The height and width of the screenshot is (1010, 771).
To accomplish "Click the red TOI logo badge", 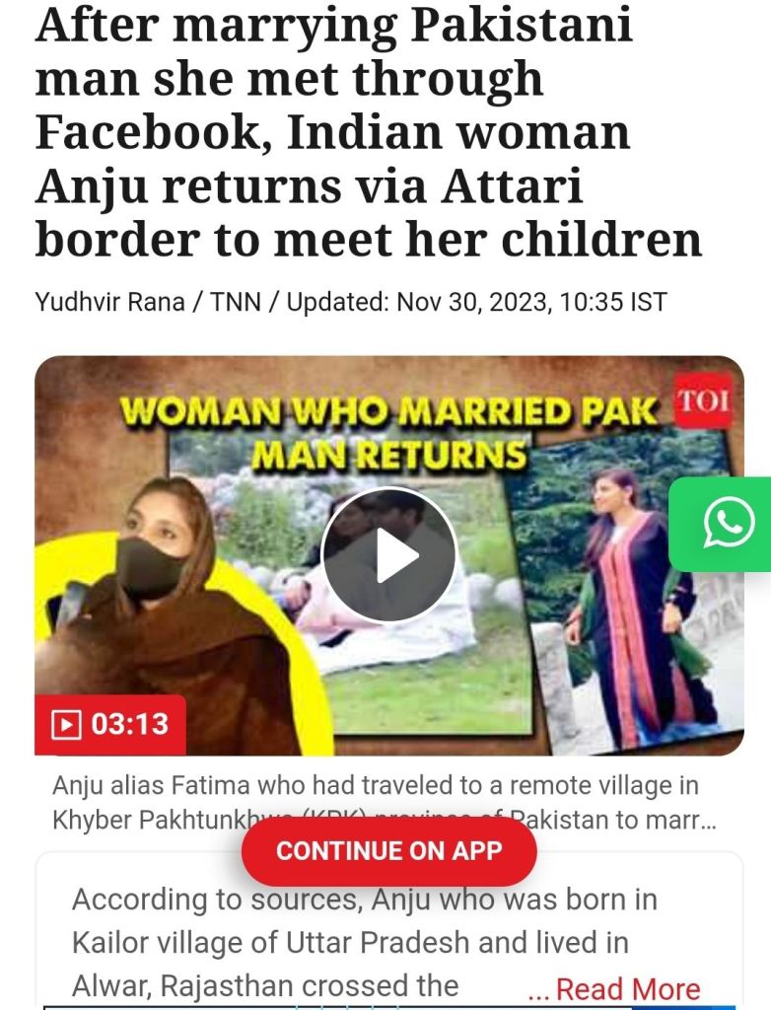I will click(703, 400).
